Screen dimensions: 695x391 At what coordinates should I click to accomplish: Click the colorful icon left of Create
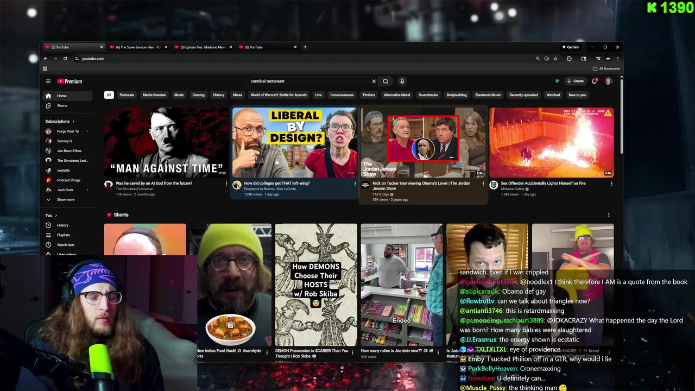(x=557, y=81)
